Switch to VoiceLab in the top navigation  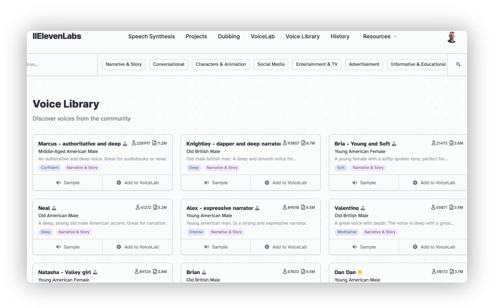pyautogui.click(x=263, y=36)
